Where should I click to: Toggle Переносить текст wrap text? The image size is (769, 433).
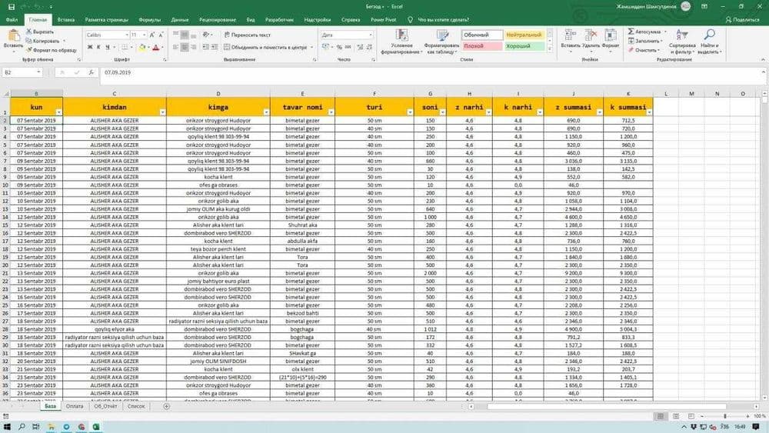(x=247, y=35)
